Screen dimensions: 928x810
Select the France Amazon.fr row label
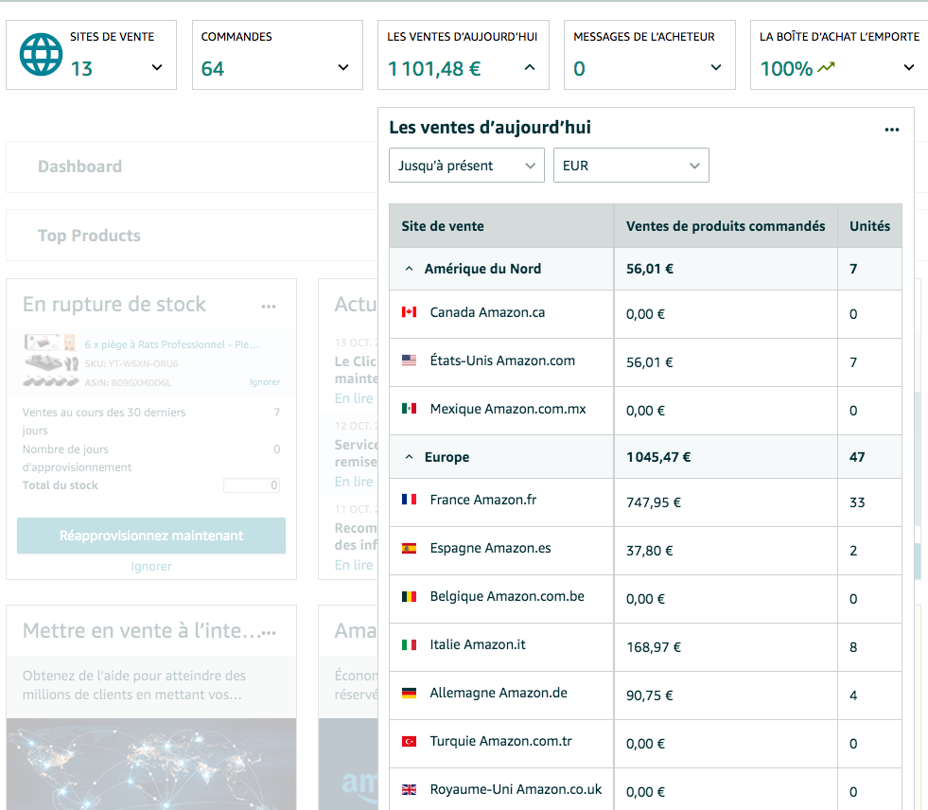(483, 500)
